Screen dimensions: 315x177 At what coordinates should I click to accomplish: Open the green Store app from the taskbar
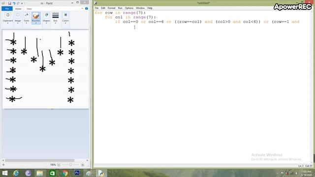(x=52, y=173)
